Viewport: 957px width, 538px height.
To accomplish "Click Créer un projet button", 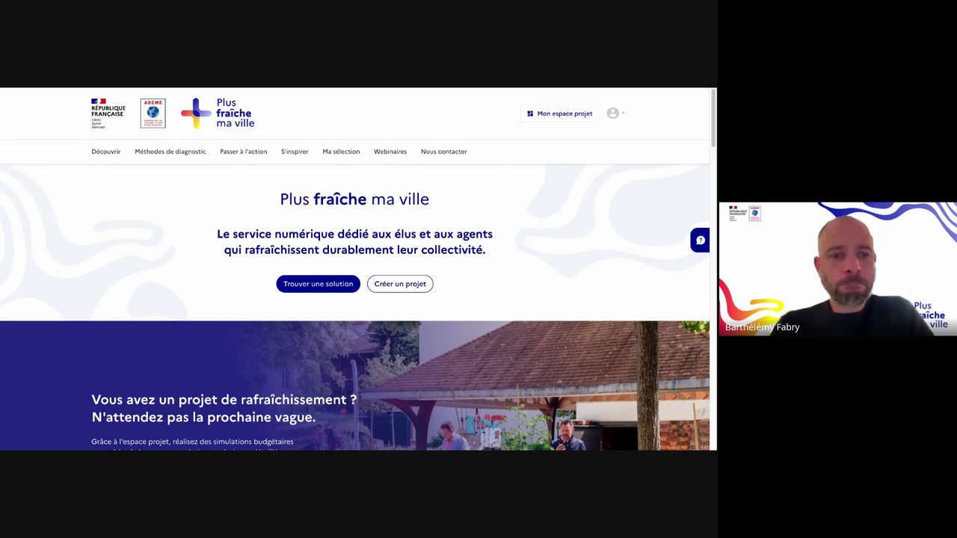I will tap(400, 284).
